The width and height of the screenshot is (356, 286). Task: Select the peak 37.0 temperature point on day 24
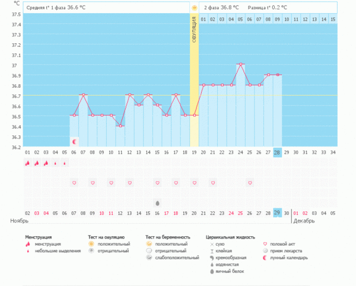point(240,64)
